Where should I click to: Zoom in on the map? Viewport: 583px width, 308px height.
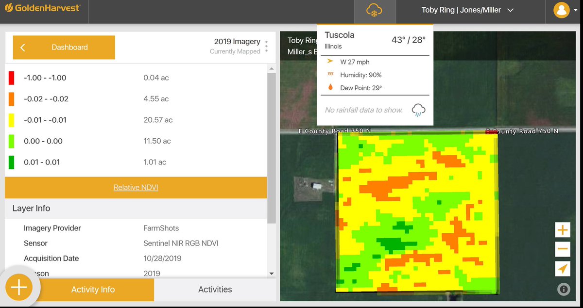point(563,230)
